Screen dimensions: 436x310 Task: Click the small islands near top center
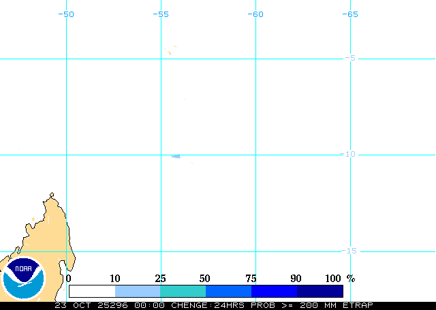pos(170,49)
